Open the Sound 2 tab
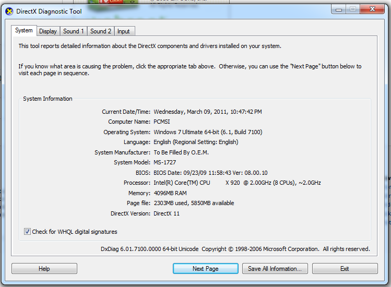Screen dimensions: 391x287 click(x=101, y=31)
